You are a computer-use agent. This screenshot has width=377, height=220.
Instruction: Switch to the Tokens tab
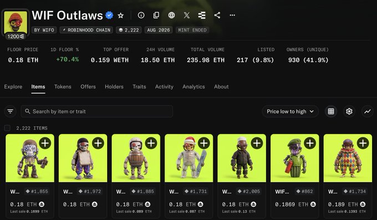click(63, 87)
